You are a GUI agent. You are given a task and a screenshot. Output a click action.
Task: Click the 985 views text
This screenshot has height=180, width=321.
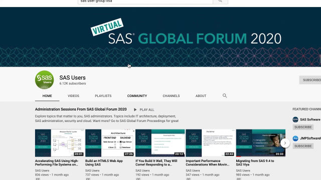[243, 174]
